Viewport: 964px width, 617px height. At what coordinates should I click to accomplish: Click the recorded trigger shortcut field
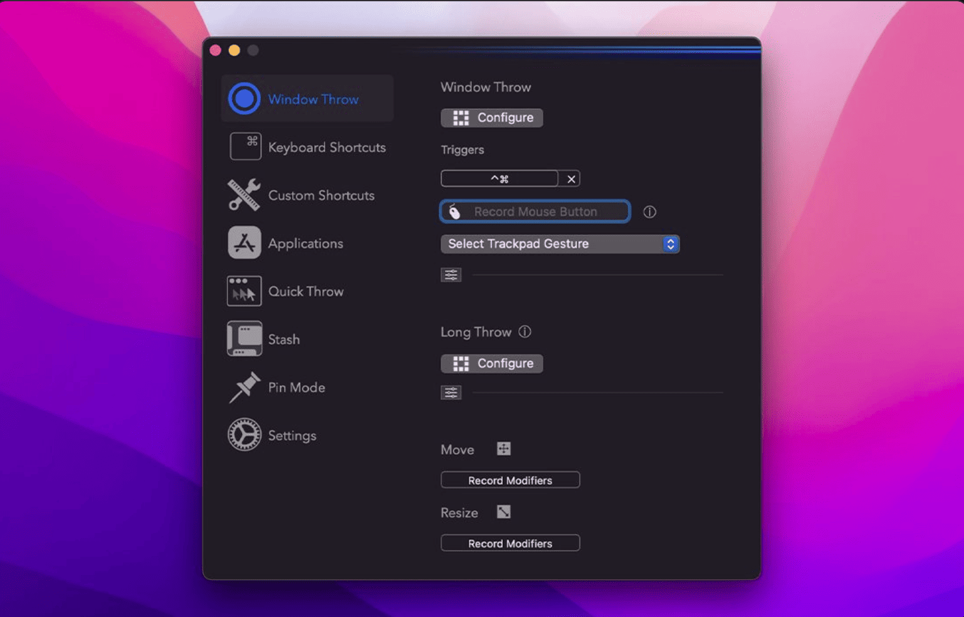click(500, 179)
